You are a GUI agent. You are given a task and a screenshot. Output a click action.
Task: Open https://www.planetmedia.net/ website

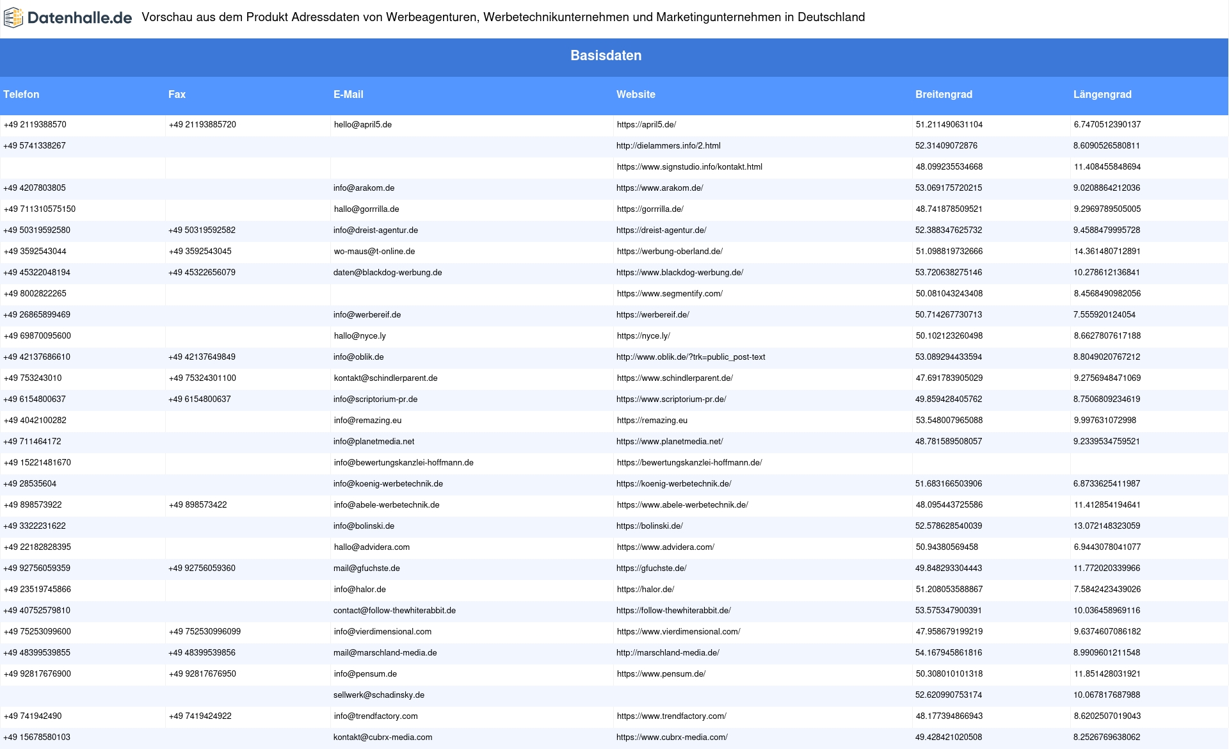click(x=670, y=442)
